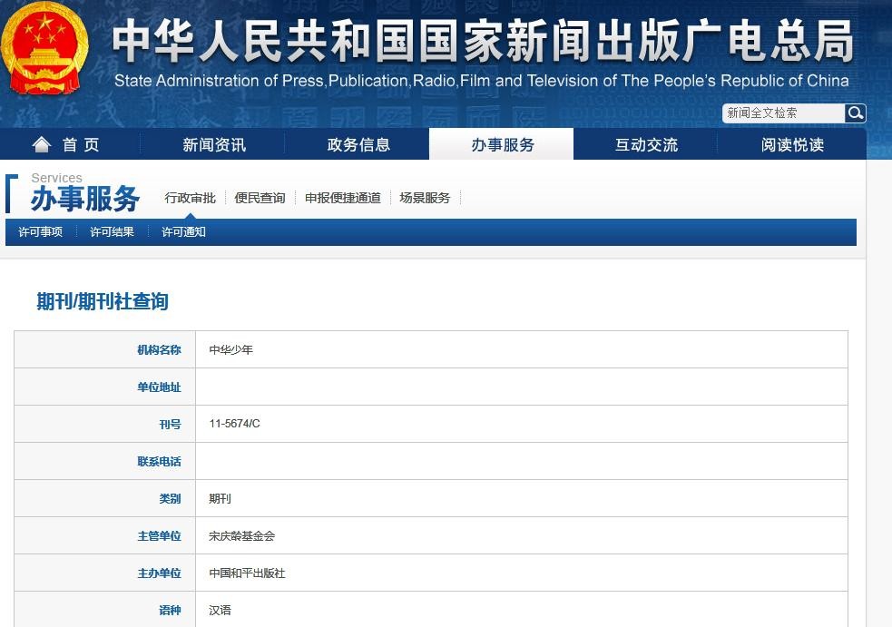Click the 语种 field label
The height and width of the screenshot is (627, 892).
click(170, 611)
